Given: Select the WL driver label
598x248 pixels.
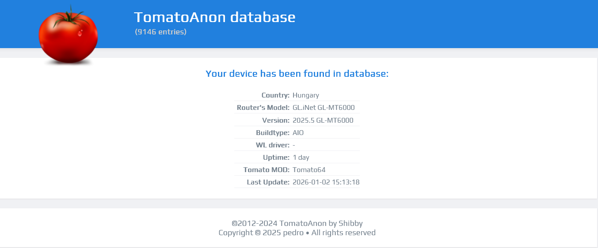Looking at the screenshot, I should coord(272,145).
